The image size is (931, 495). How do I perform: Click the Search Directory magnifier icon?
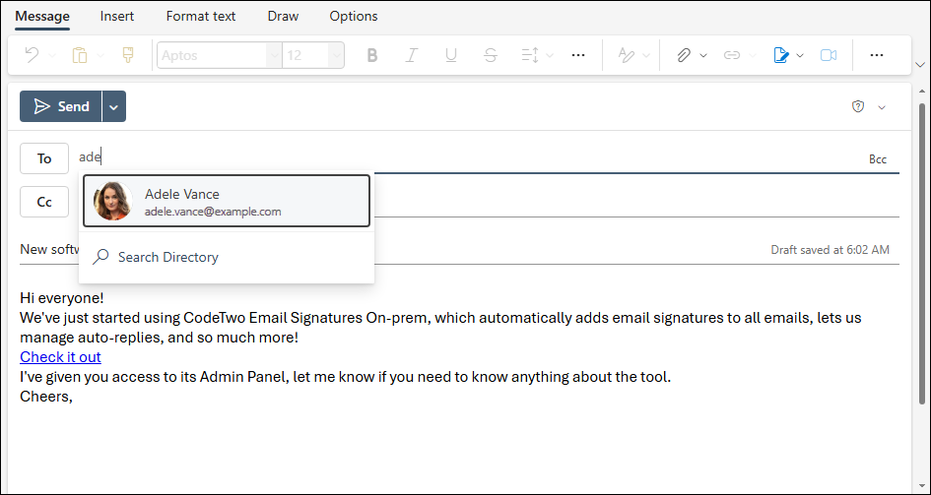[100, 257]
